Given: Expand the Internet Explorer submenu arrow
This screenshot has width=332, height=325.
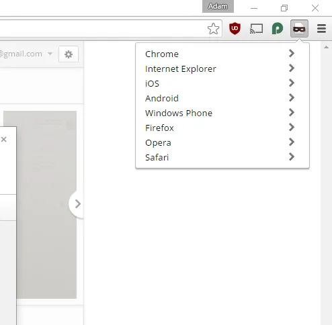Looking at the screenshot, I should pyautogui.click(x=292, y=68).
